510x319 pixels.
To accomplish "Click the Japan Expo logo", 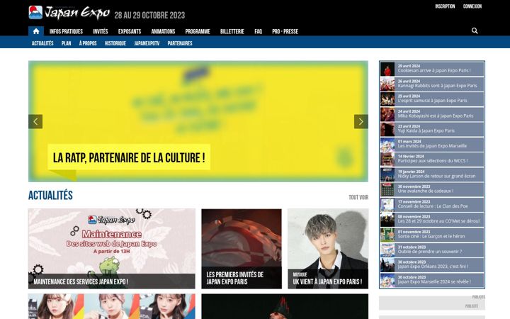I will pos(69,13).
